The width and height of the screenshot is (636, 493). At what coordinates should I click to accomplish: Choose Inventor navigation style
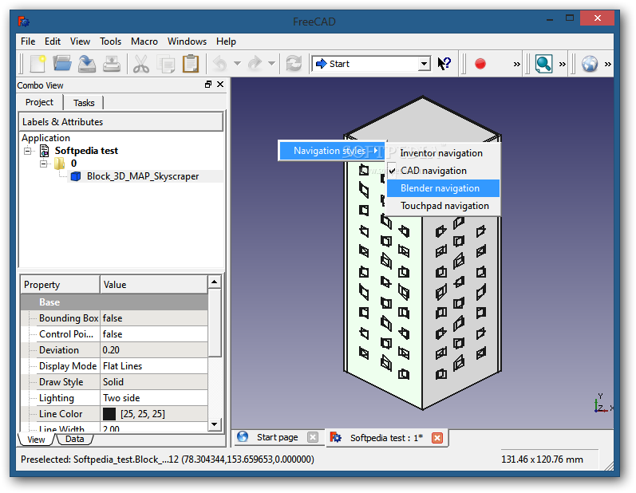click(444, 153)
